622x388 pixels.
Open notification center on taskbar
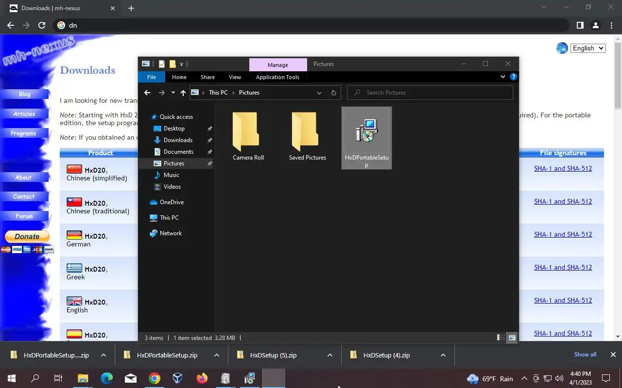(x=606, y=378)
